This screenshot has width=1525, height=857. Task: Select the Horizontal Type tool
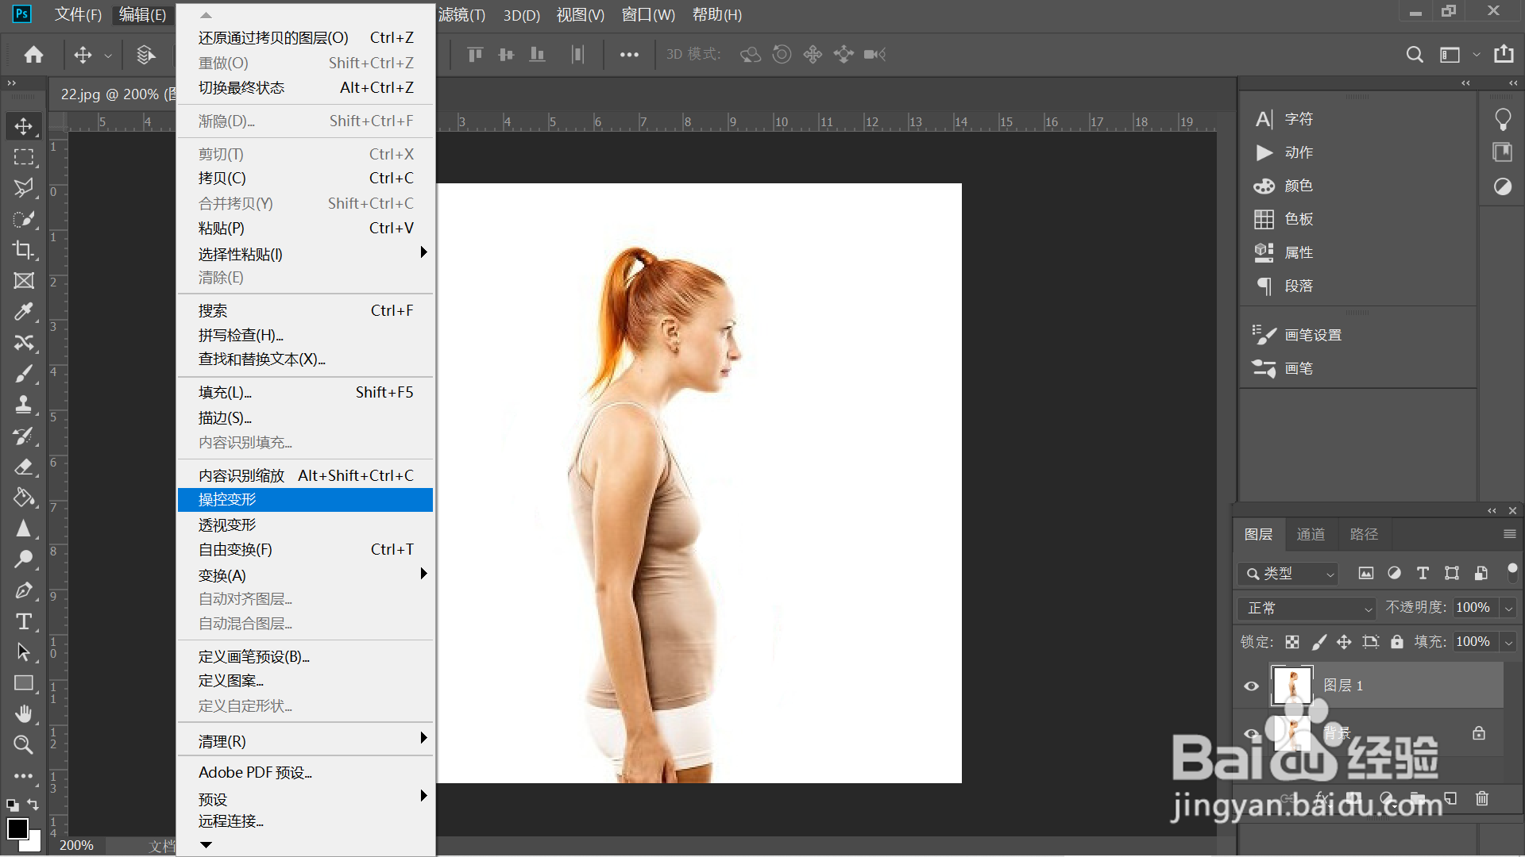(x=24, y=621)
